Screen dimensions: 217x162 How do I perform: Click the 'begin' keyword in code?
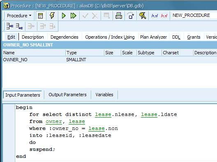24,108
